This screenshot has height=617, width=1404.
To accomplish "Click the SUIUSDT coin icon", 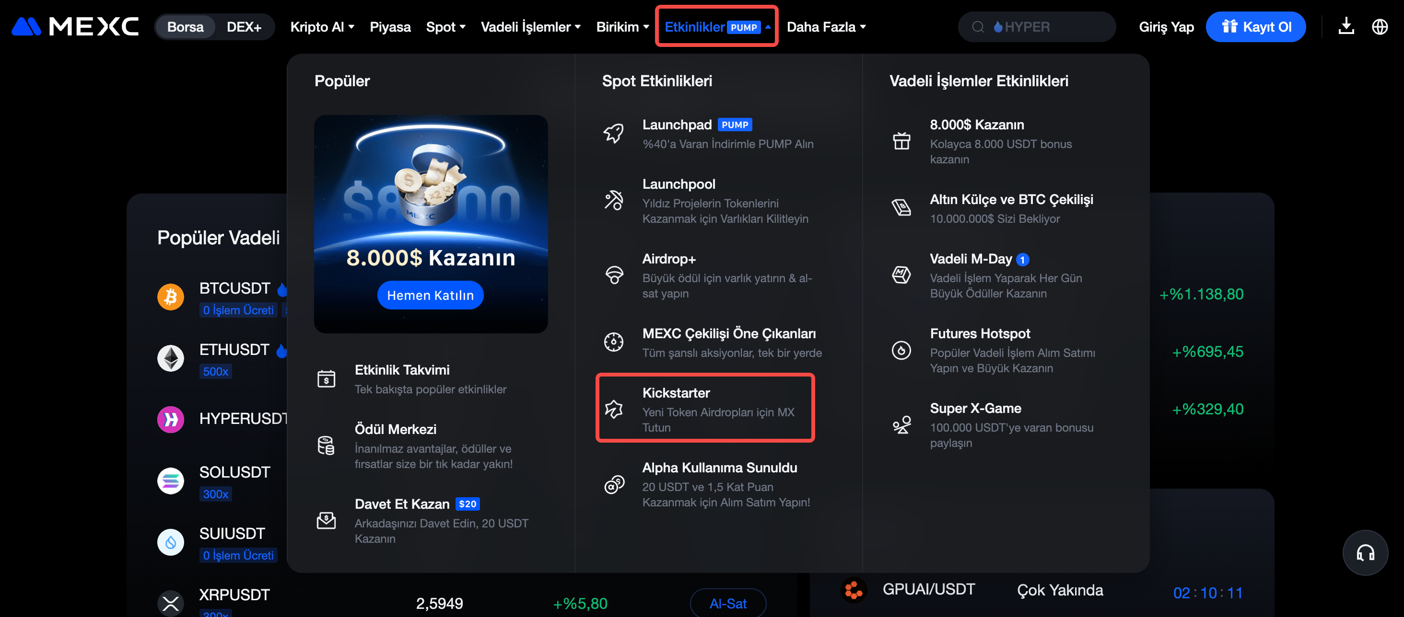I will click(171, 542).
